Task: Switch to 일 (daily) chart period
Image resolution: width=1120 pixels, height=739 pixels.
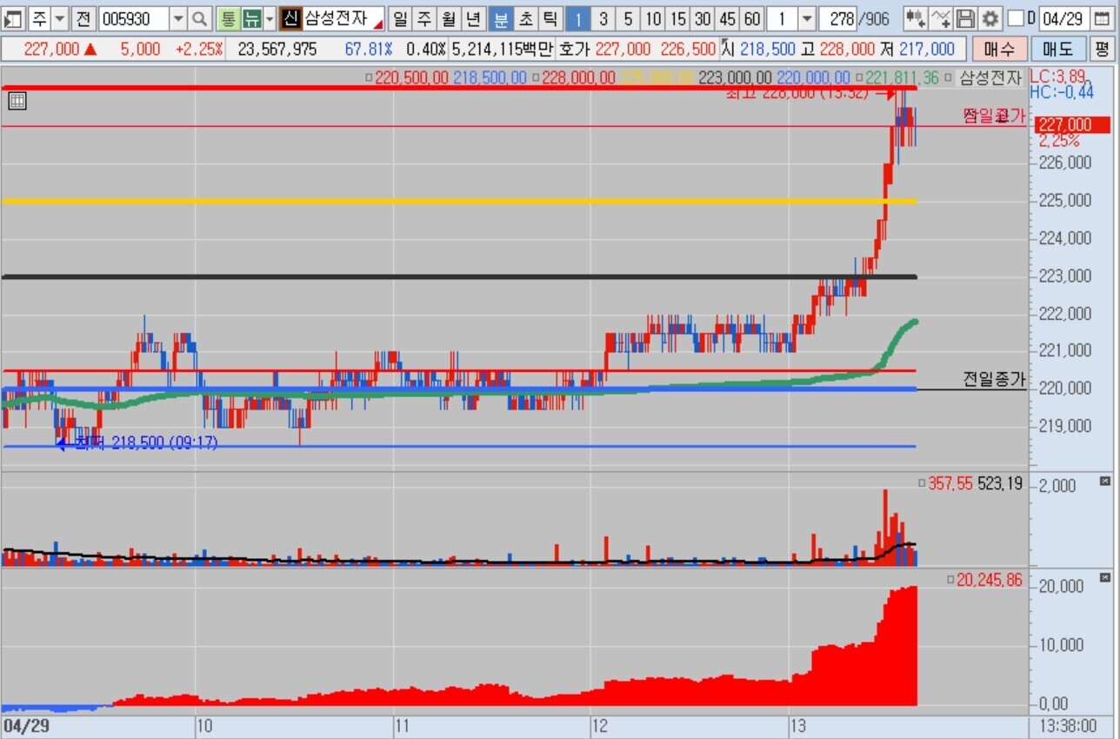Action: [400, 18]
